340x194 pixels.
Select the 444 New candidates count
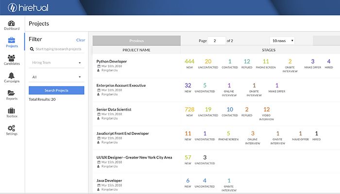click(x=189, y=62)
